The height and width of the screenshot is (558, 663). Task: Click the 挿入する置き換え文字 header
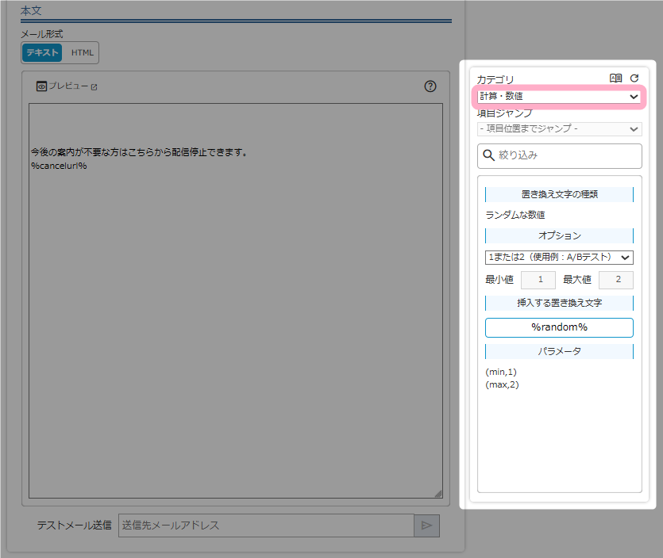(x=559, y=303)
